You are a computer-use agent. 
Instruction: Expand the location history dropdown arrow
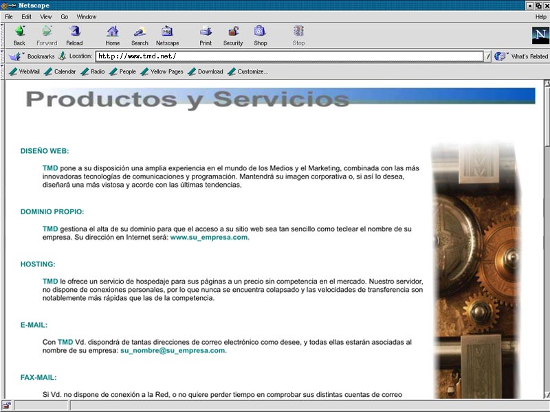click(x=487, y=56)
